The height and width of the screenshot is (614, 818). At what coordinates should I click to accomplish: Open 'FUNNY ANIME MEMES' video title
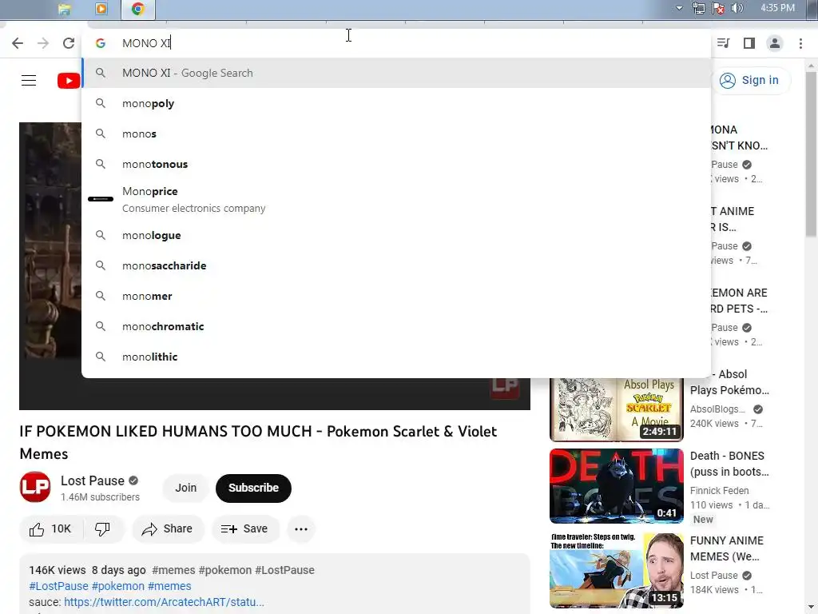coord(727,548)
